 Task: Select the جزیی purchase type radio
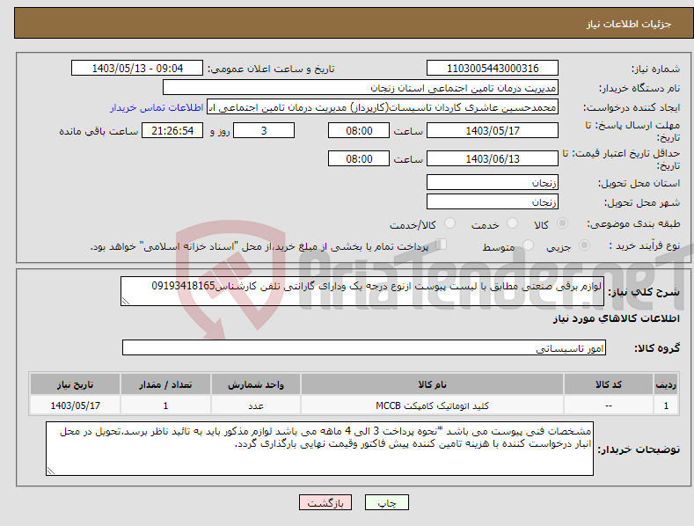(x=584, y=245)
